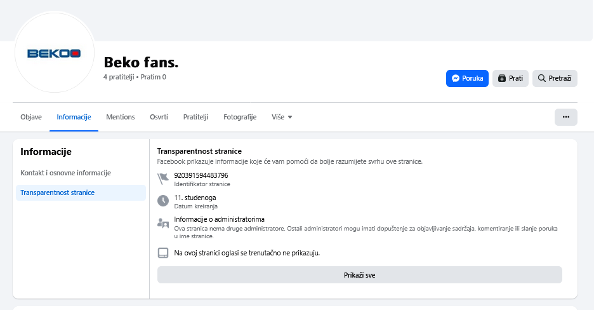Open the three-dots more options menu

click(565, 117)
